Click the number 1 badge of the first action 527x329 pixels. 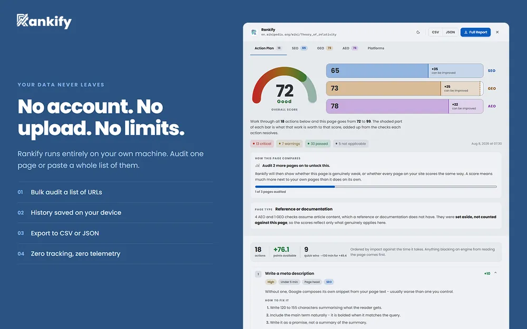(258, 274)
